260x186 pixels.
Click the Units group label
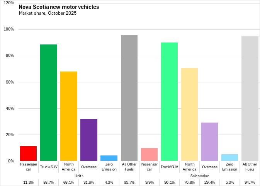79,175
